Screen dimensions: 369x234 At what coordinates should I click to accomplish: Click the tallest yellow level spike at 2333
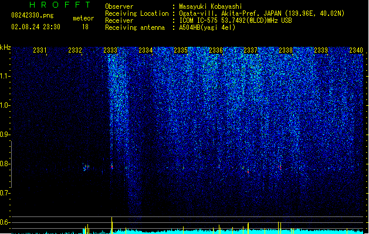112,225
